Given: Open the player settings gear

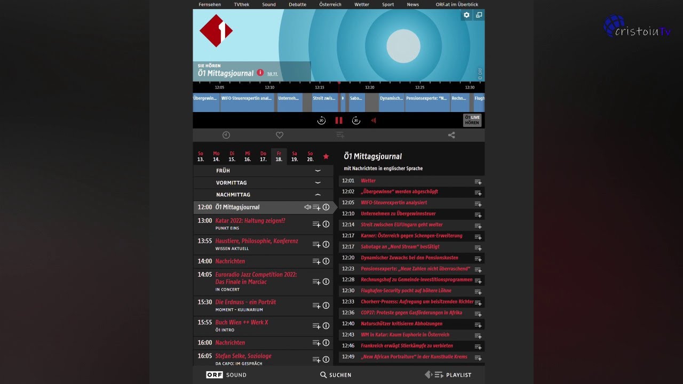Looking at the screenshot, I should click(466, 15).
